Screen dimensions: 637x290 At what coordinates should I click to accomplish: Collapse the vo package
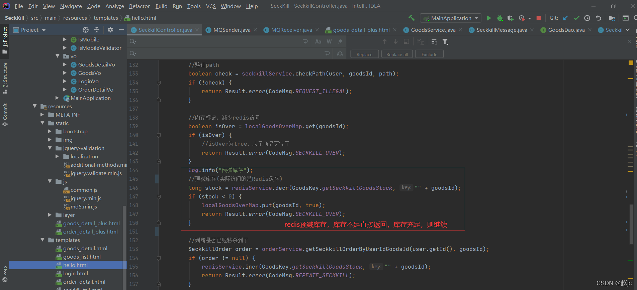[x=58, y=56]
